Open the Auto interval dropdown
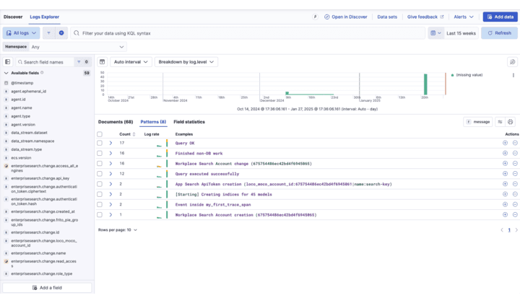The height and width of the screenshot is (303, 520). (x=132, y=62)
